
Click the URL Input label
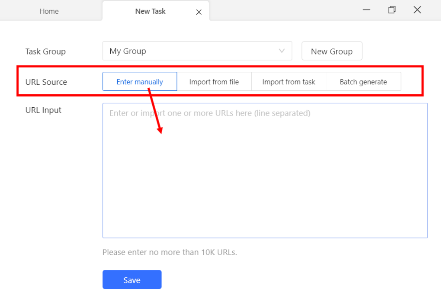[43, 110]
